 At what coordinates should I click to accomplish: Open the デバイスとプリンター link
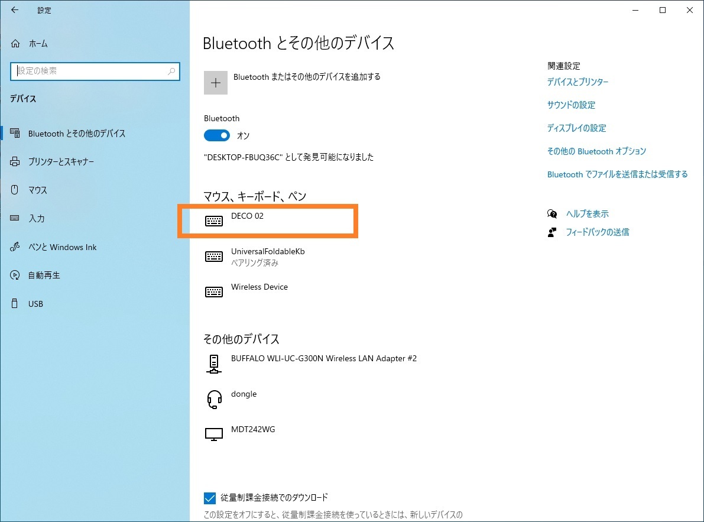click(x=578, y=82)
